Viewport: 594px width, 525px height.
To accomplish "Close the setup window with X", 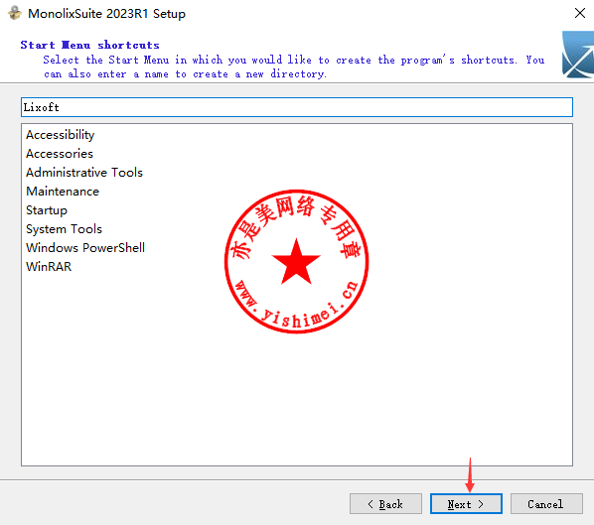I will point(580,13).
